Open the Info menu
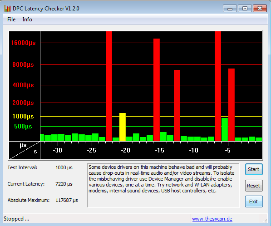The height and width of the screenshot is (226, 271). (x=27, y=20)
